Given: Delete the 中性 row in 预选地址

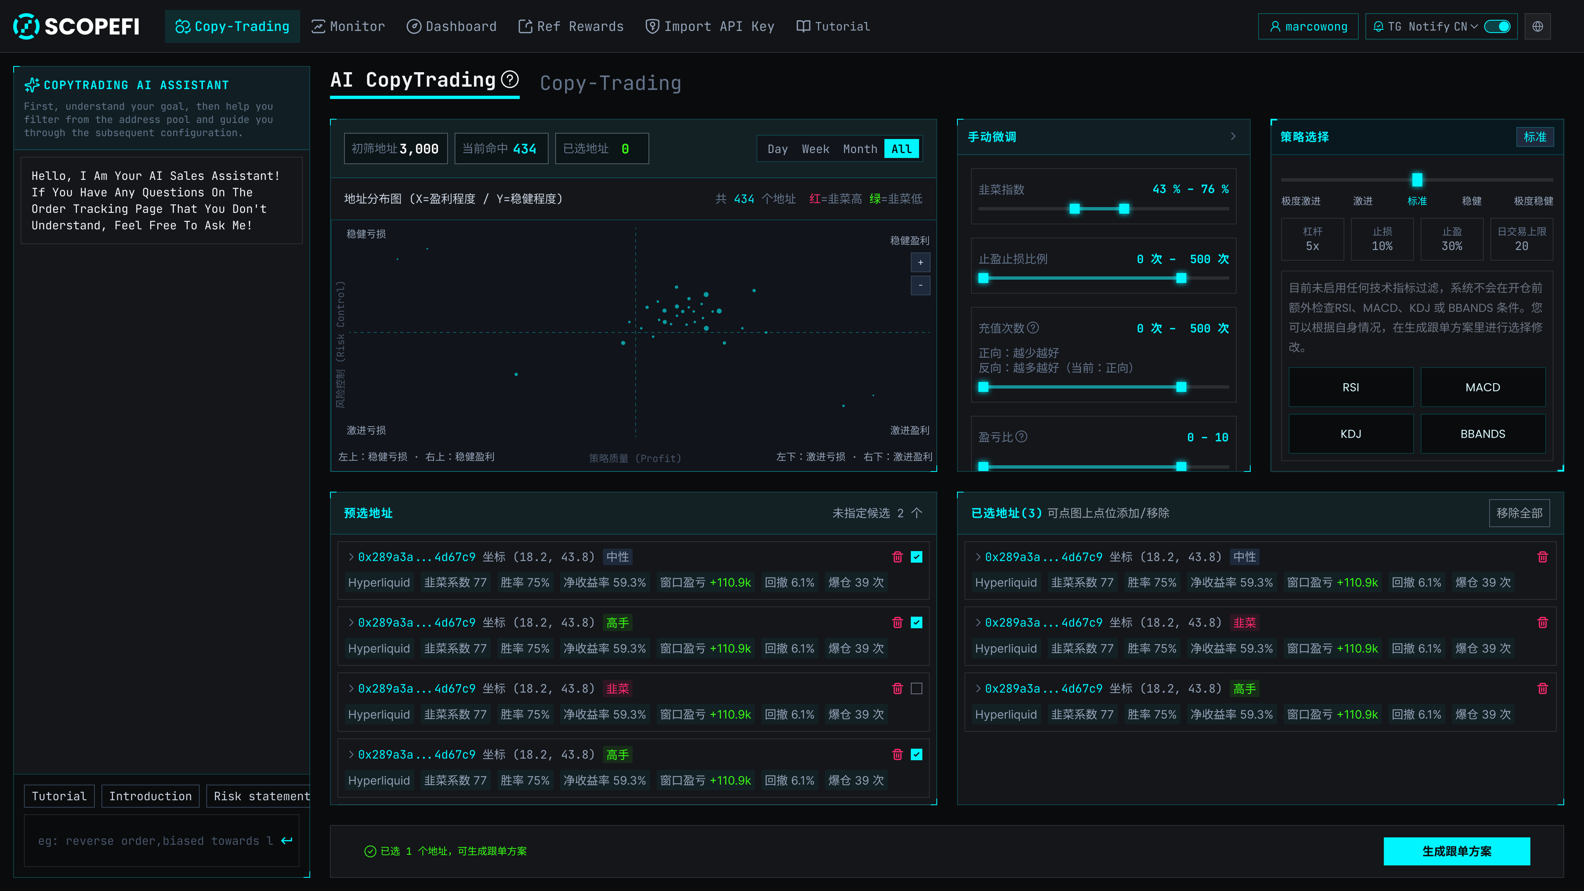Looking at the screenshot, I should tap(897, 557).
